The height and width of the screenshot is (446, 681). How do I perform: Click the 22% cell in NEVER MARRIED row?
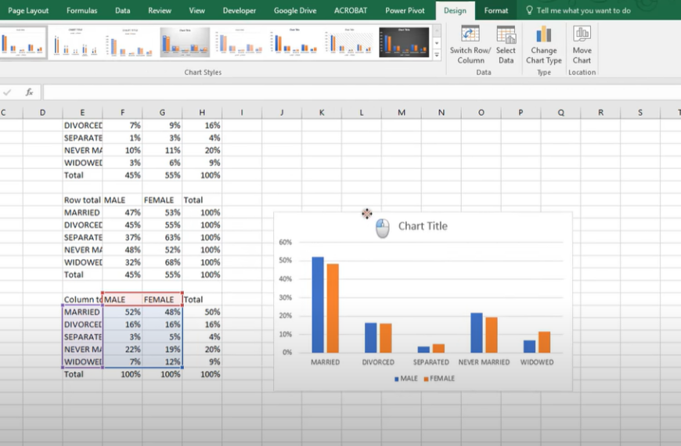pos(122,350)
